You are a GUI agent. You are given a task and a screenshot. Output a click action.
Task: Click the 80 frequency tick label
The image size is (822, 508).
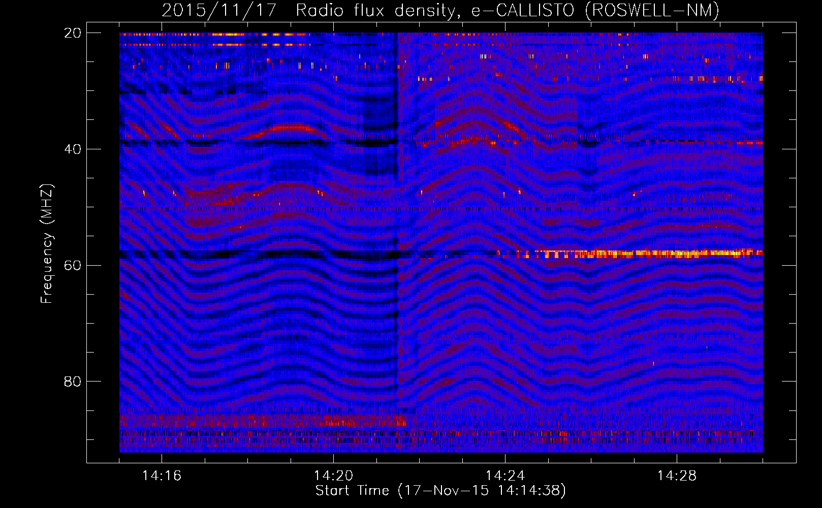coord(73,382)
